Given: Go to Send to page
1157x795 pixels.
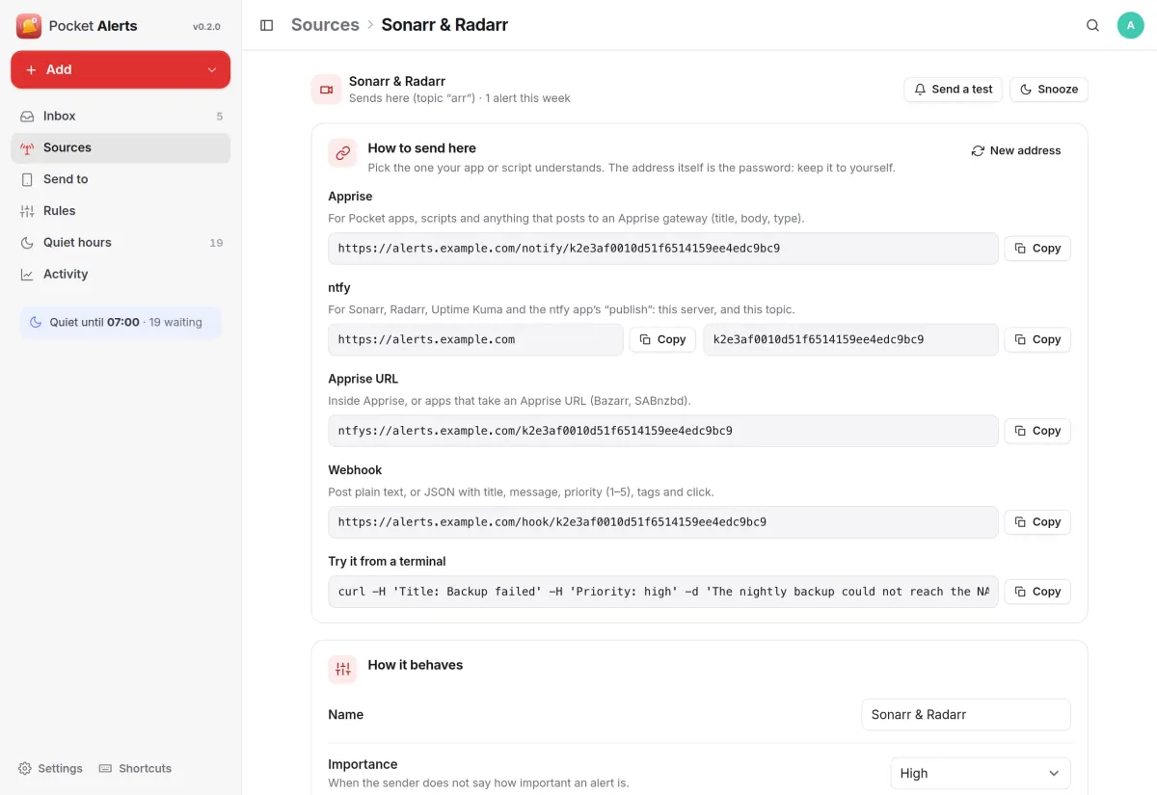Looking at the screenshot, I should coord(121,179).
